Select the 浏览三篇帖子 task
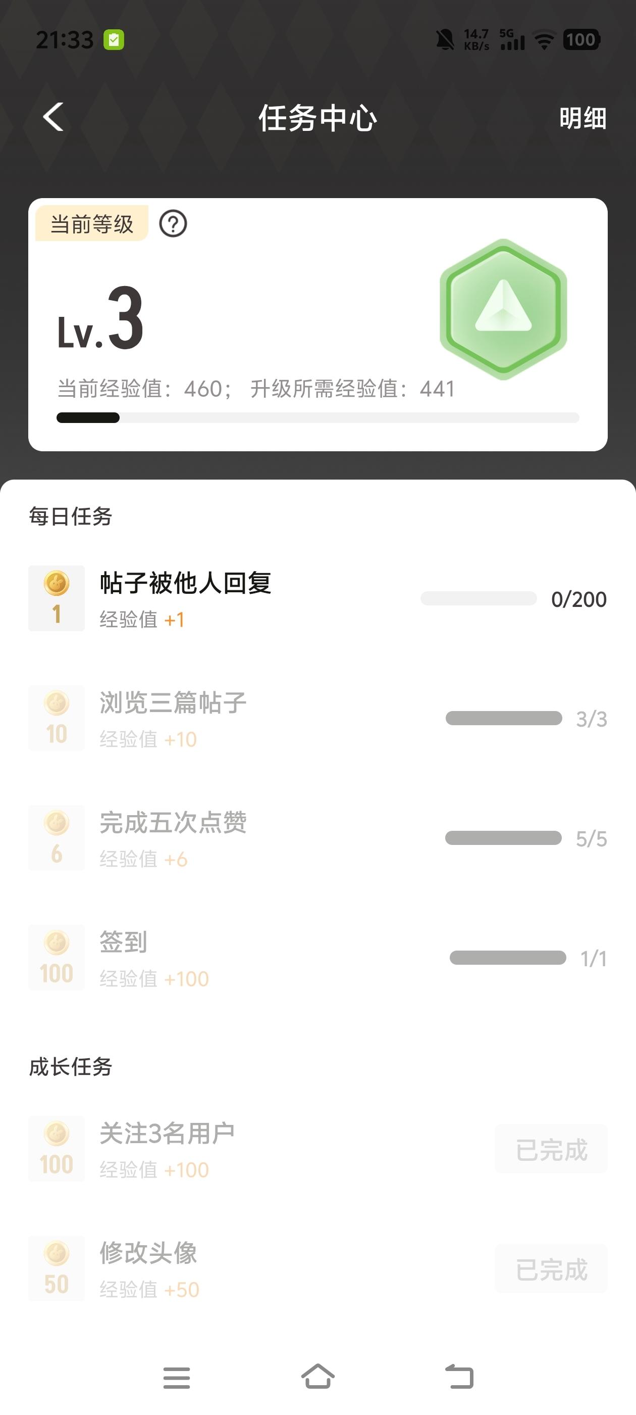This screenshot has width=636, height=1415. tap(173, 703)
